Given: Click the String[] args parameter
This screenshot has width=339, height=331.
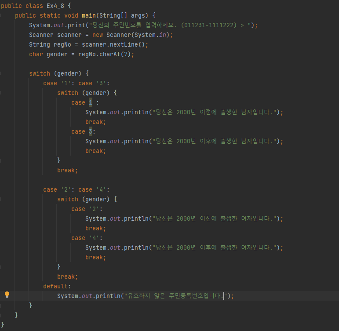Looking at the screenshot, I should pos(124,15).
